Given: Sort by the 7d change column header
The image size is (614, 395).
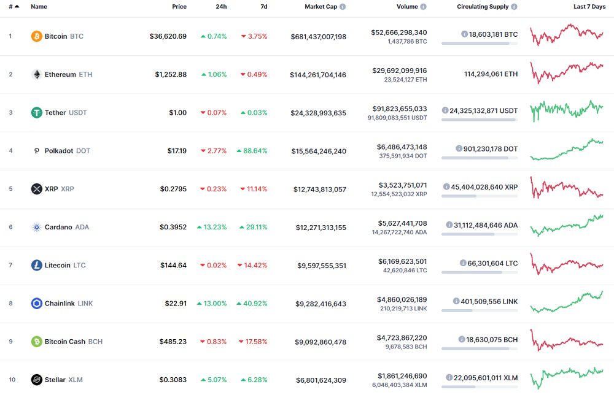Looking at the screenshot, I should 263,7.
